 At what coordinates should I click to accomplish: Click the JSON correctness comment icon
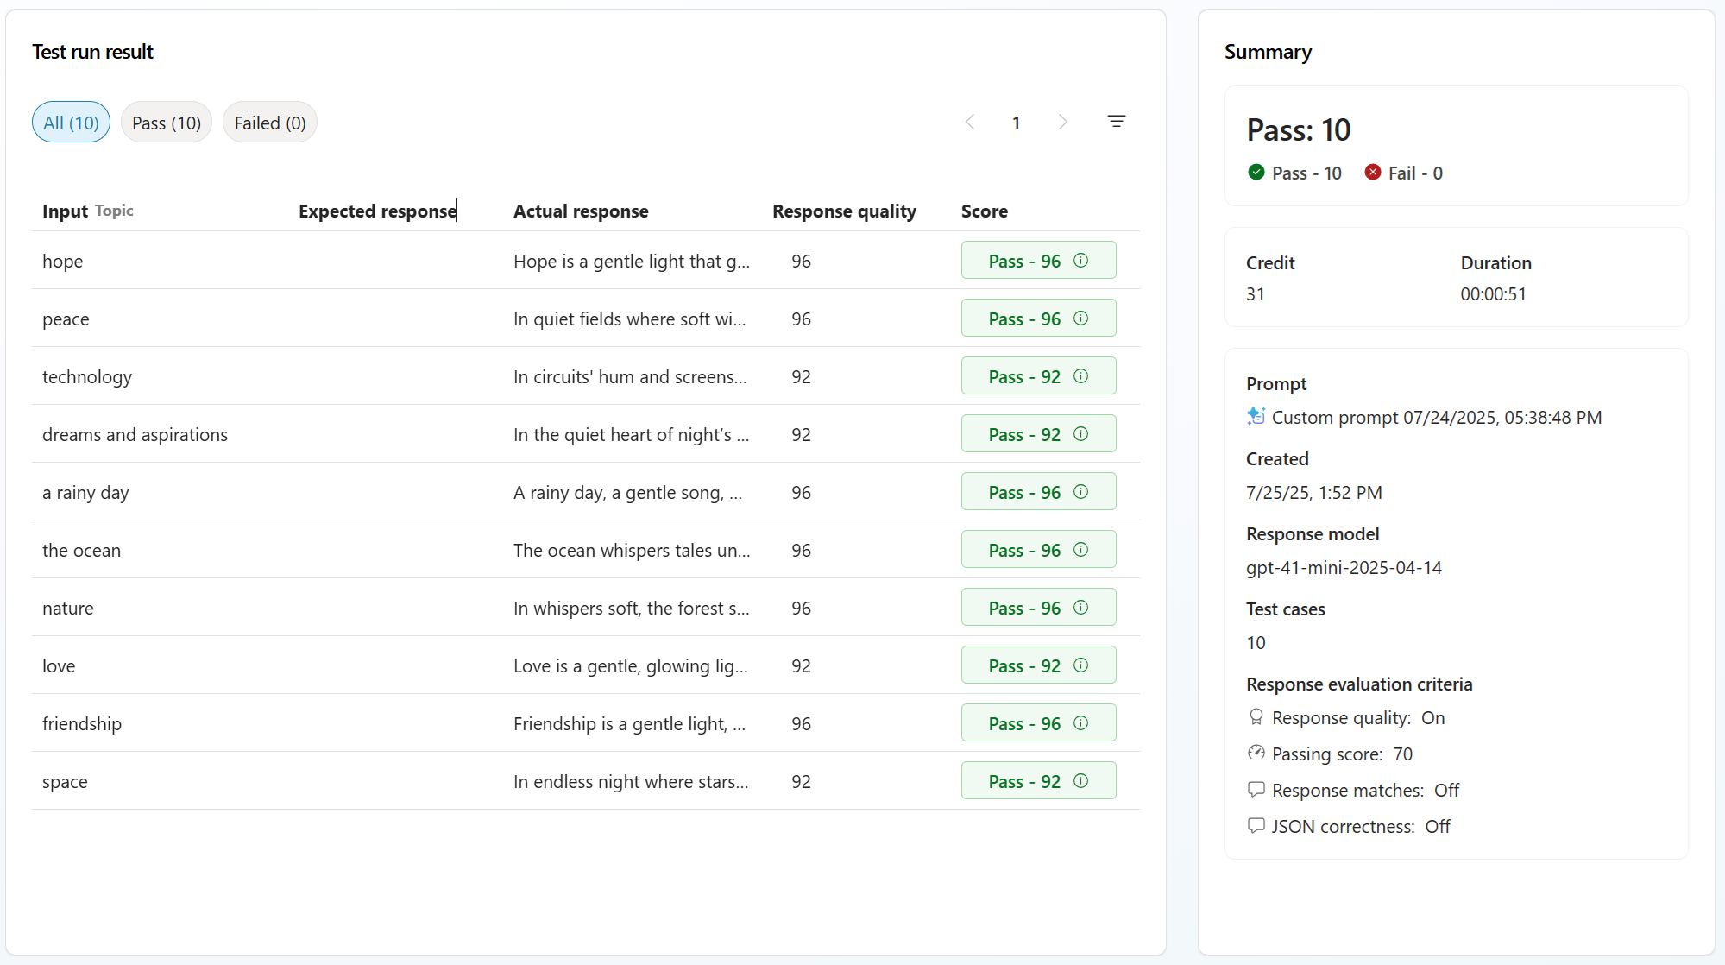(x=1256, y=825)
